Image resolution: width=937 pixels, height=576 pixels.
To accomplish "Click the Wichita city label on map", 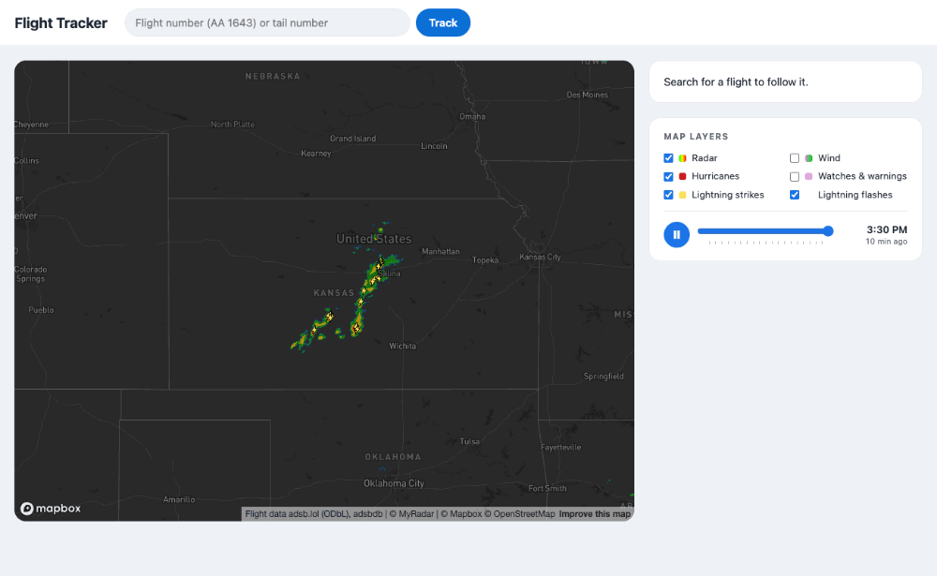I will 402,346.
